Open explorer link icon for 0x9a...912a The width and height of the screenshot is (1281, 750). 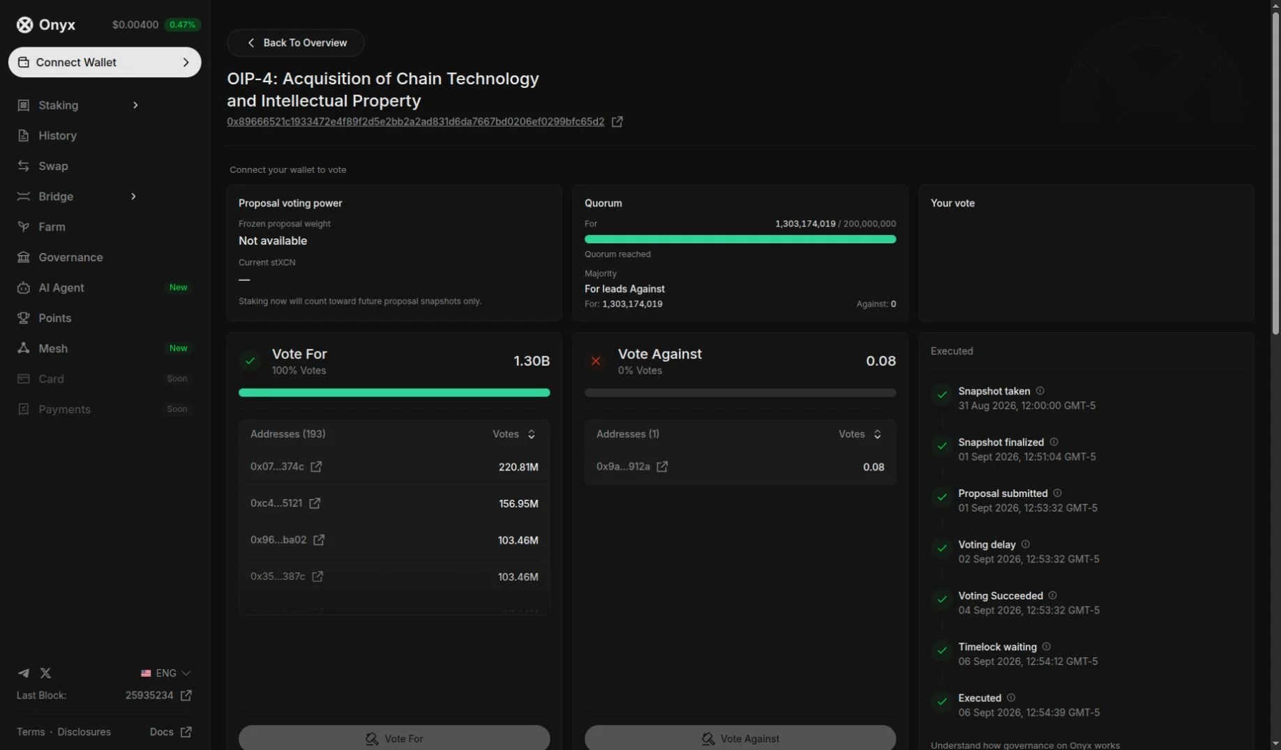[x=662, y=466]
